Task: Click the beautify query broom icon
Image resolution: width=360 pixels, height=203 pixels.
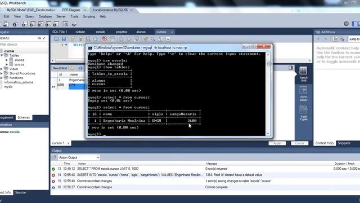Action: tap(145, 39)
